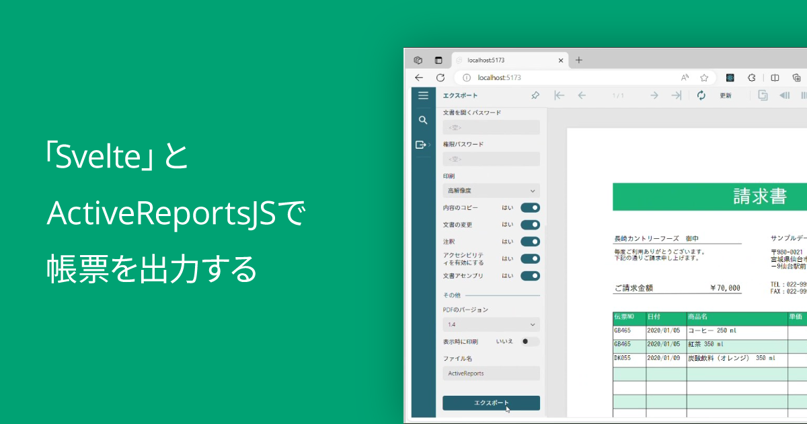This screenshot has height=424, width=807.
Task: Open a new browser tab
Action: coord(579,60)
